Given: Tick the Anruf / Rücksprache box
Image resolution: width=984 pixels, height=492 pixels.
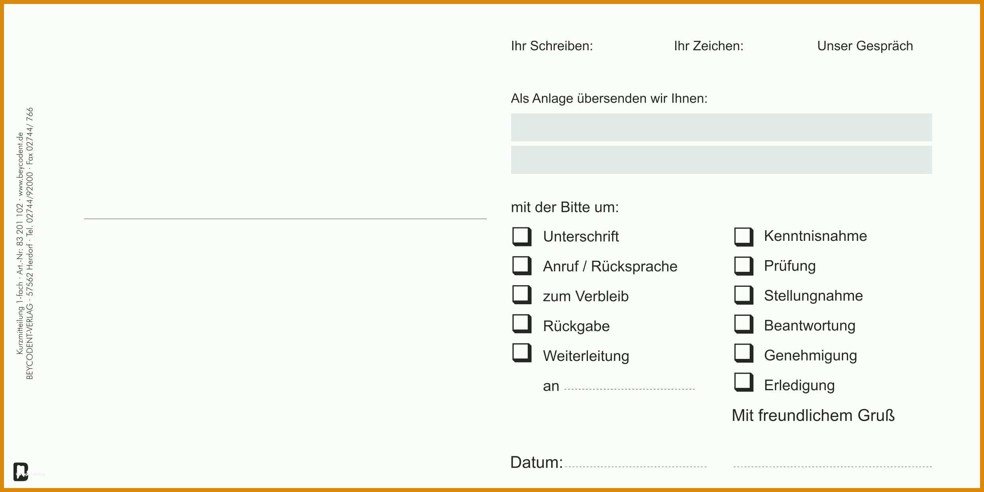Looking at the screenshot, I should [522, 265].
